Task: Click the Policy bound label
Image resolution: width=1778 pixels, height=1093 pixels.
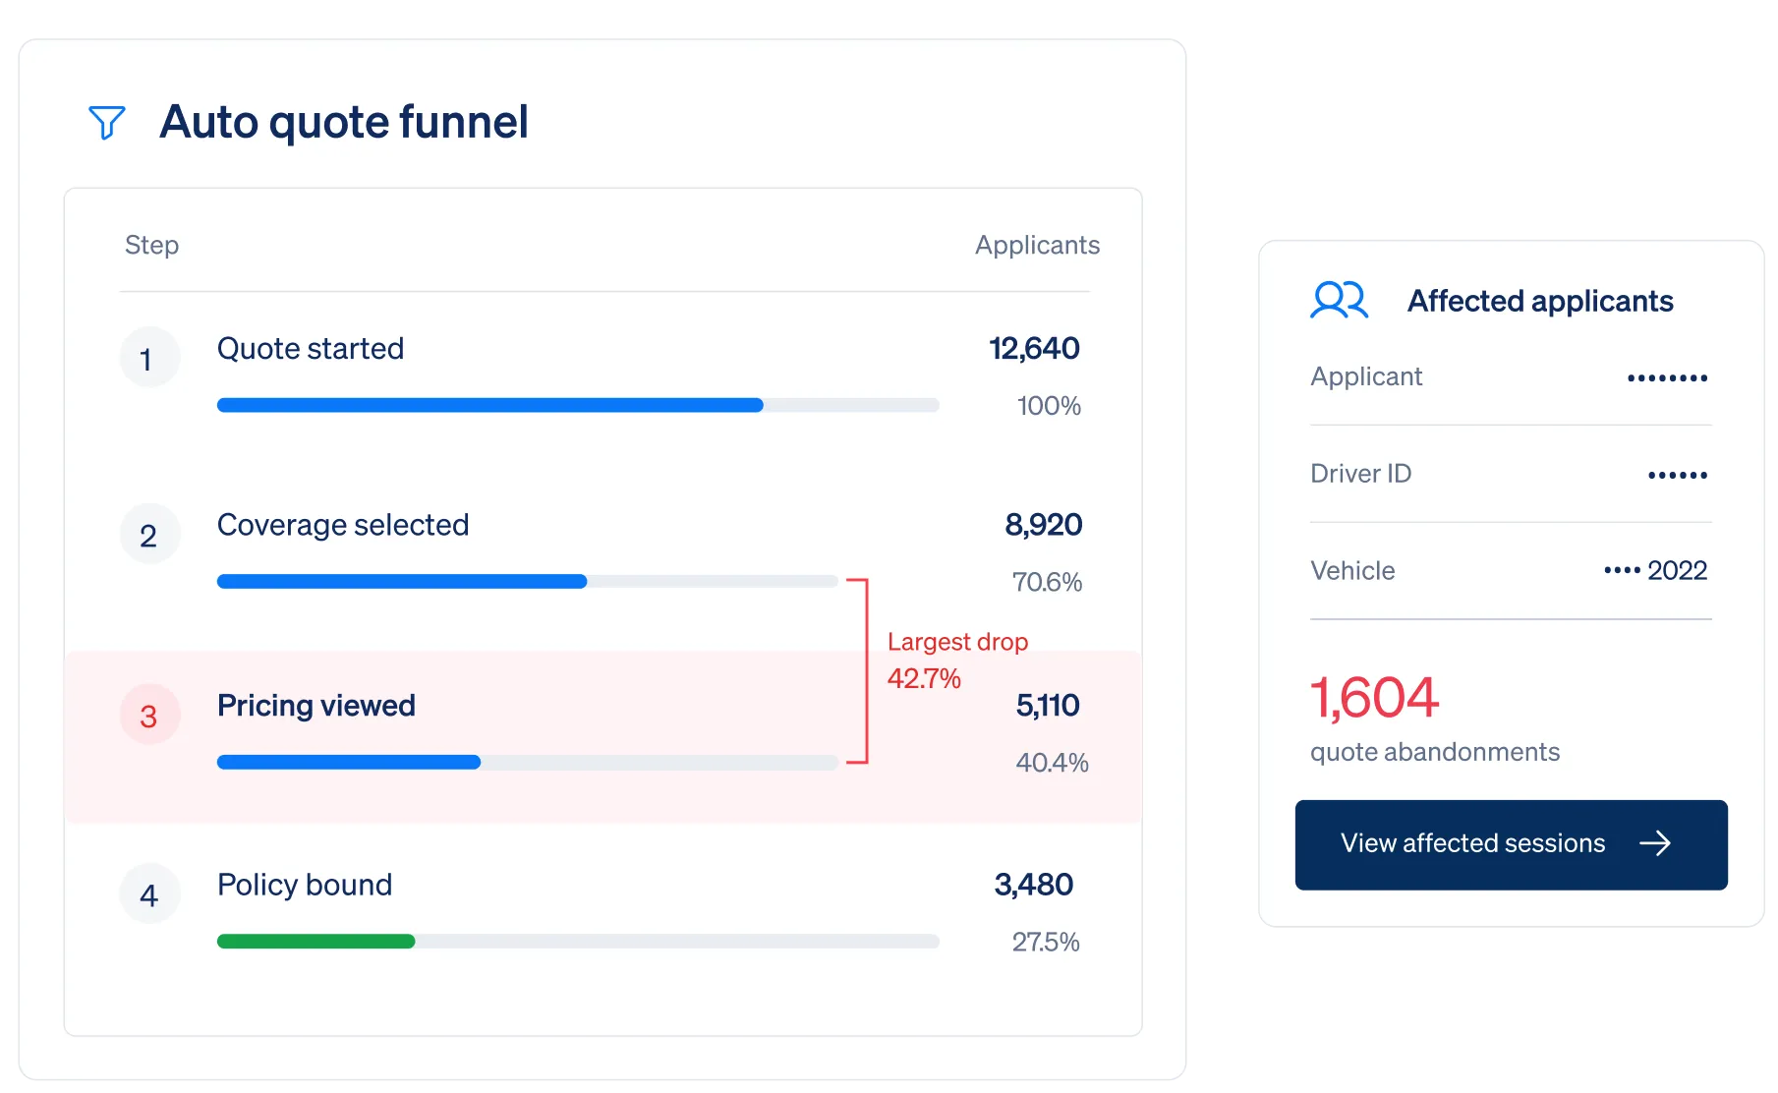Action: tap(305, 885)
